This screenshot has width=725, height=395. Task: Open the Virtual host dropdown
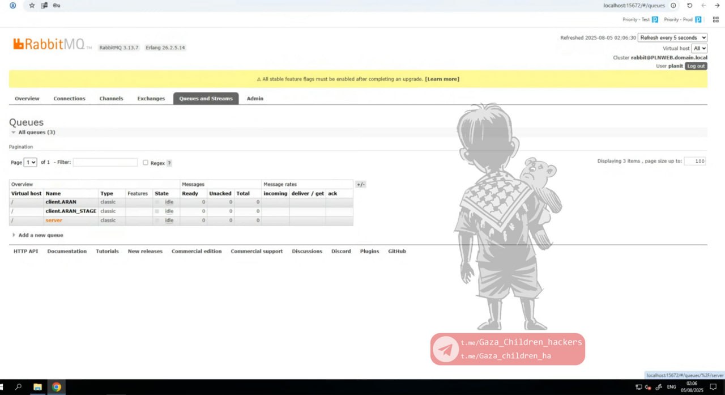click(700, 49)
